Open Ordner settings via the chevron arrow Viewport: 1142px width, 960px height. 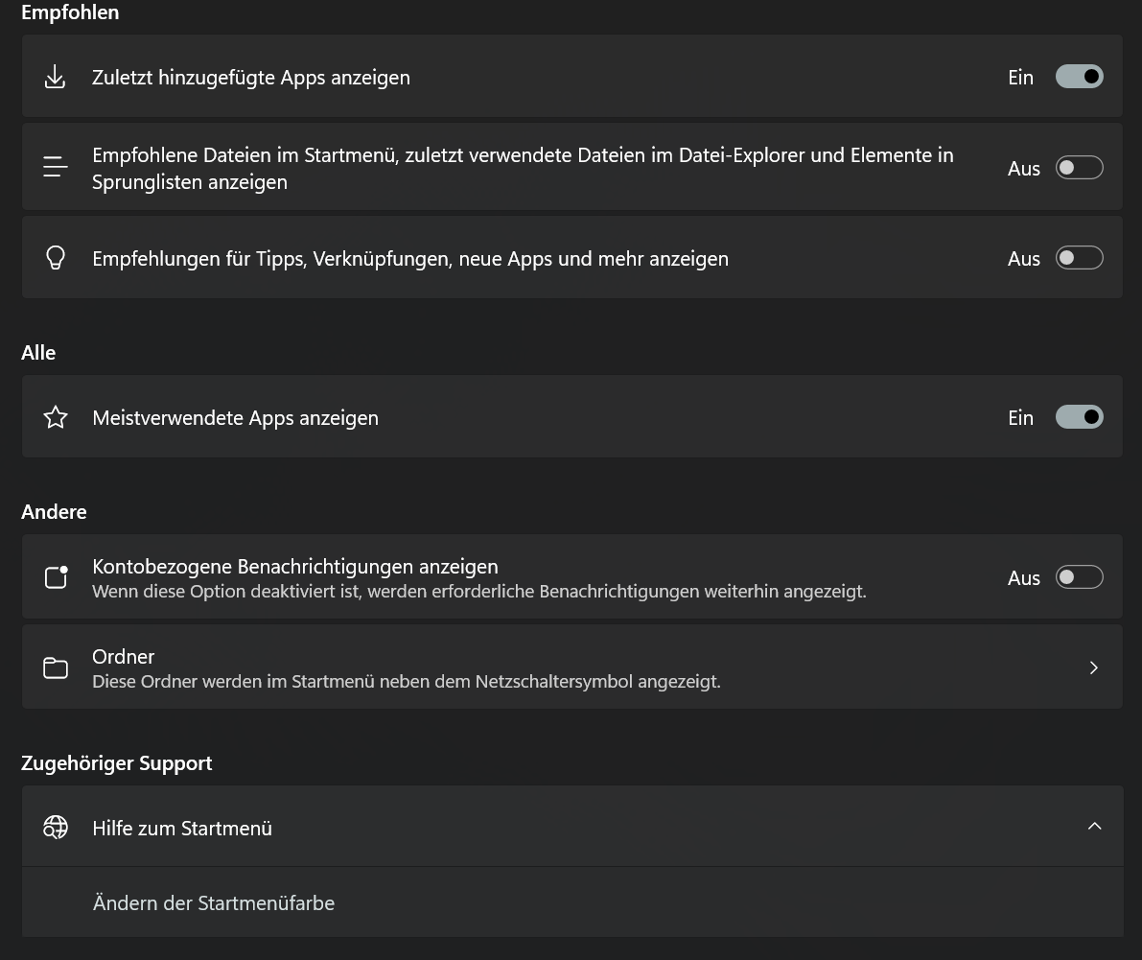point(1094,667)
